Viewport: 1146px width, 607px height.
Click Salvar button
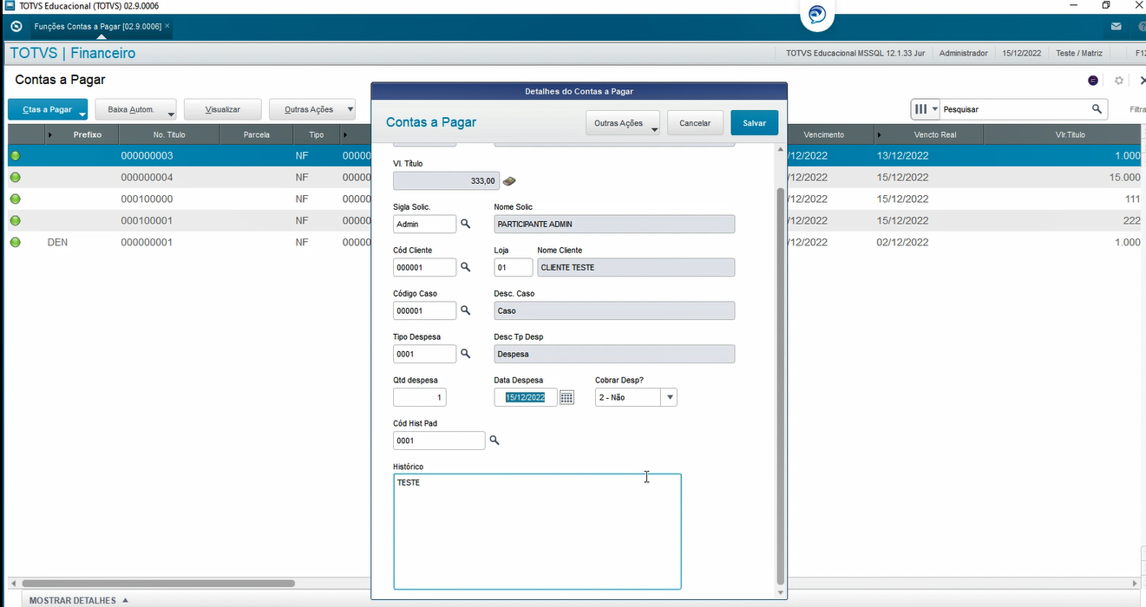[755, 123]
